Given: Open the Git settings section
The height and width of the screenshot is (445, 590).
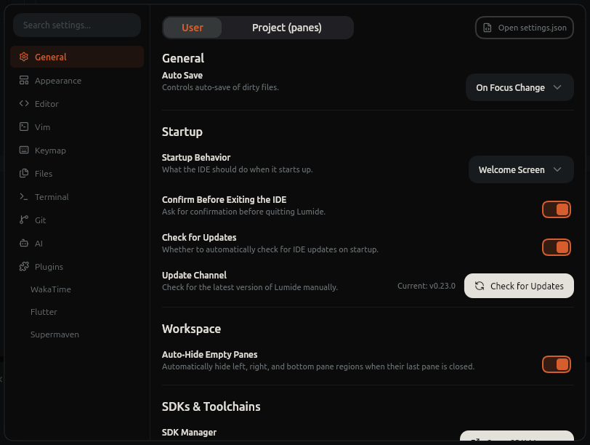Looking at the screenshot, I should [77, 220].
